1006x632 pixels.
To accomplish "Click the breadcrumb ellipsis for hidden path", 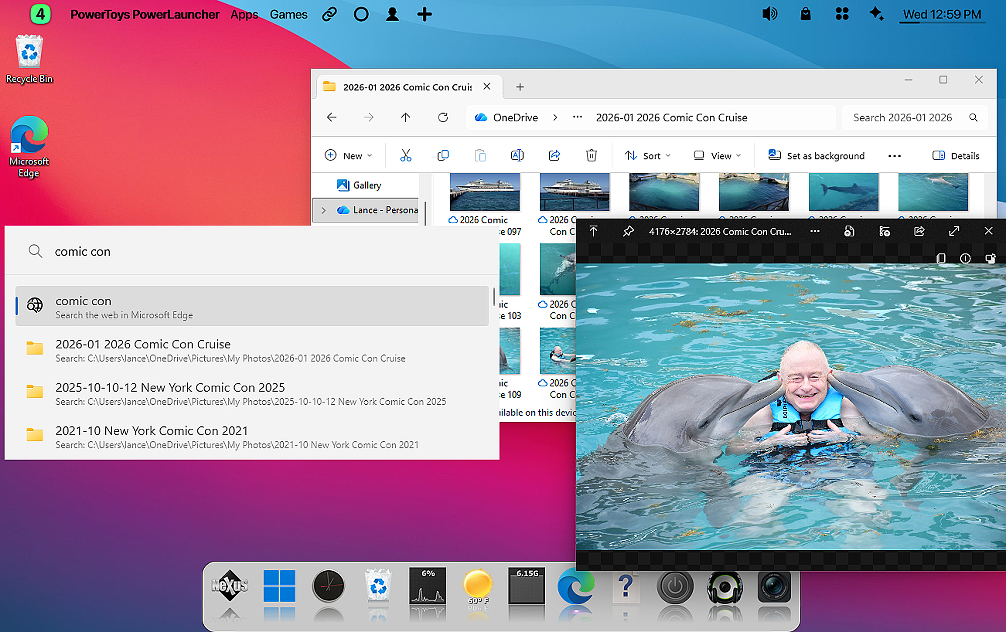I will click(x=577, y=117).
